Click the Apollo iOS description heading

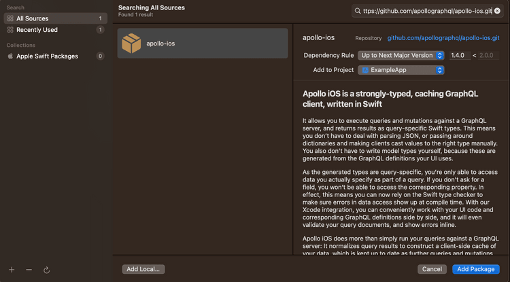(x=390, y=99)
